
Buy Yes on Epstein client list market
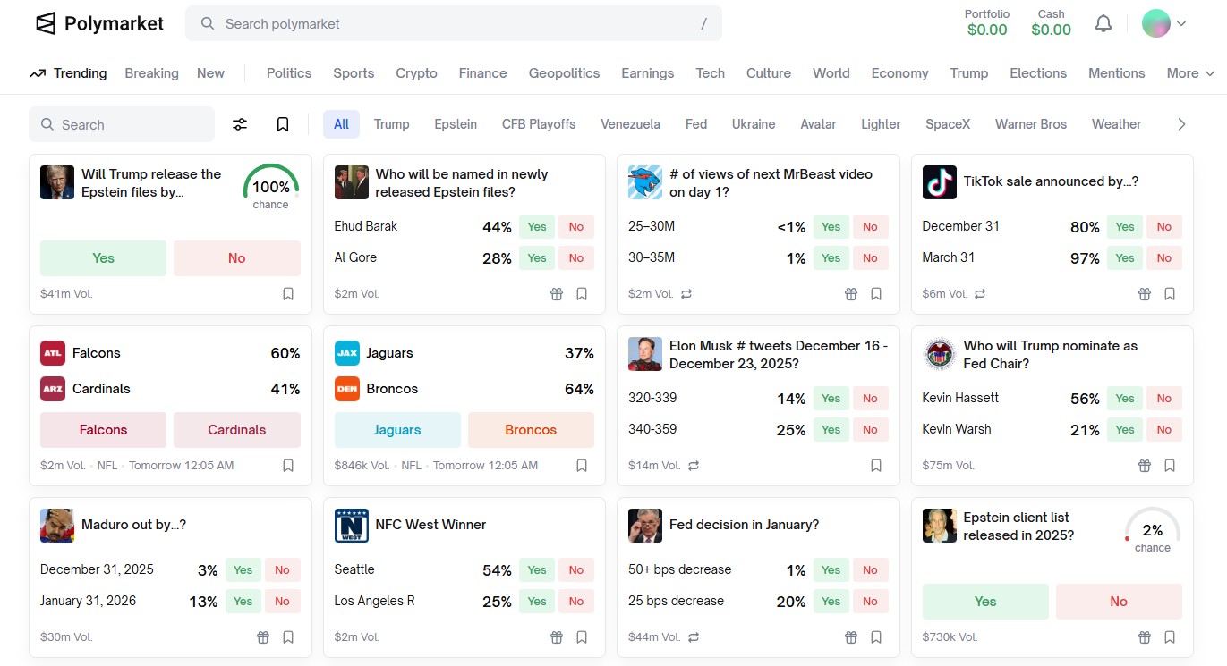[985, 602]
